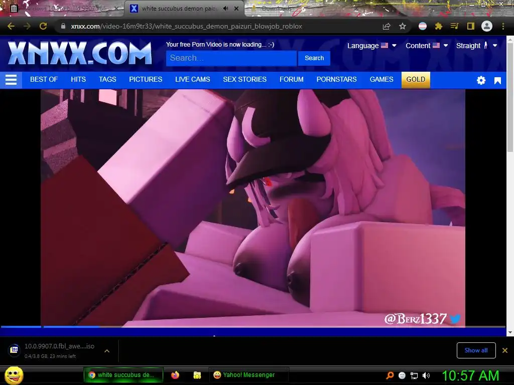Open the Chrome three-dot menu

[x=503, y=26]
